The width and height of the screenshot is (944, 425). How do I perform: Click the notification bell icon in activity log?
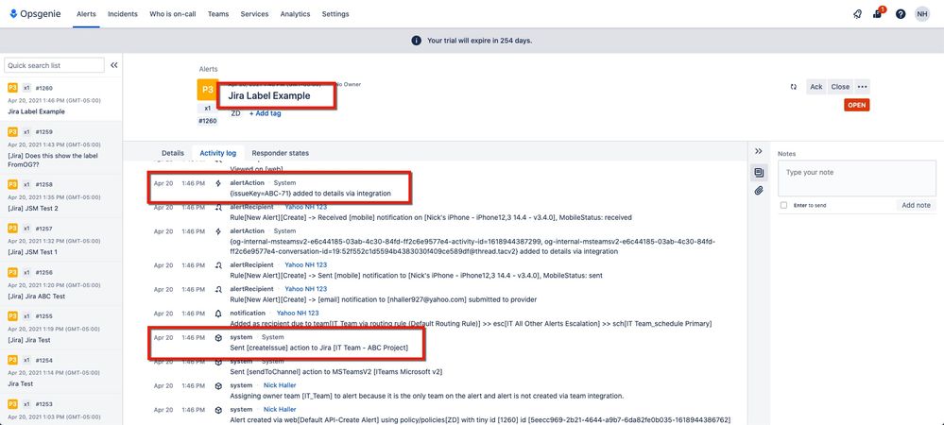tap(218, 313)
